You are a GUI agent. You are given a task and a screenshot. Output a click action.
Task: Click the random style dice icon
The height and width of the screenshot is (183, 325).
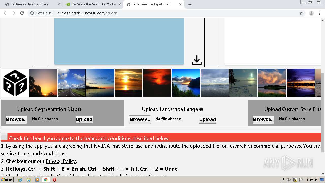(x=15, y=83)
